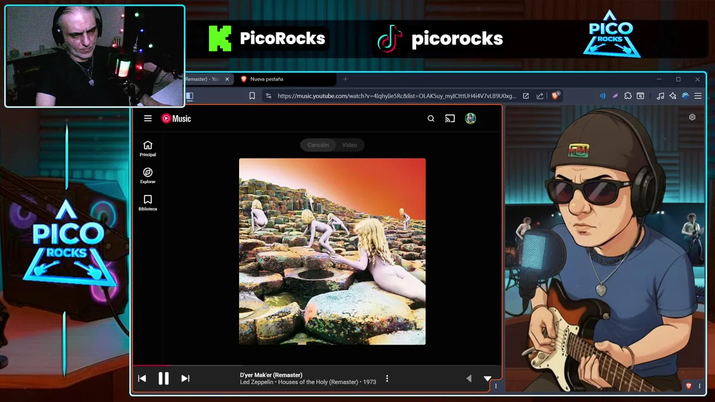
Task: Open a new browser tab
Action: (345, 79)
